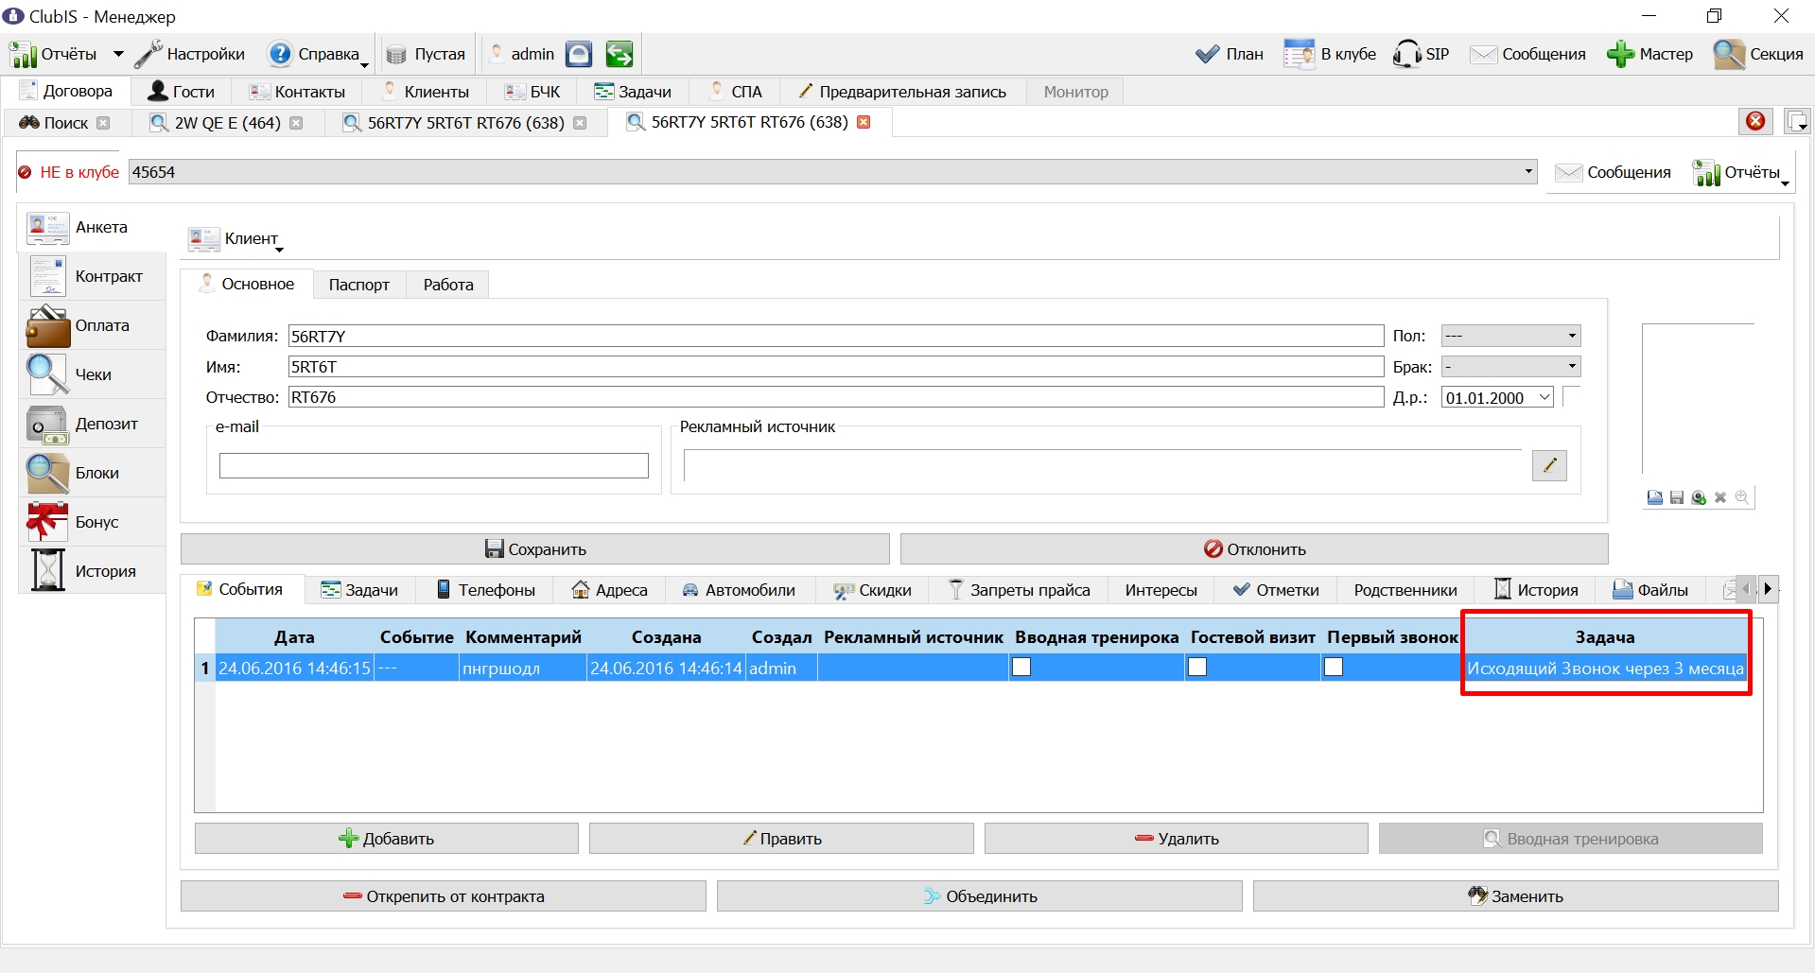This screenshot has height=973, width=1815.
Task: Switch to the Клиенты tab
Action: click(425, 92)
